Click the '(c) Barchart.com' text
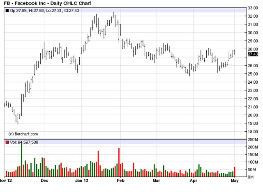 (x=23, y=134)
